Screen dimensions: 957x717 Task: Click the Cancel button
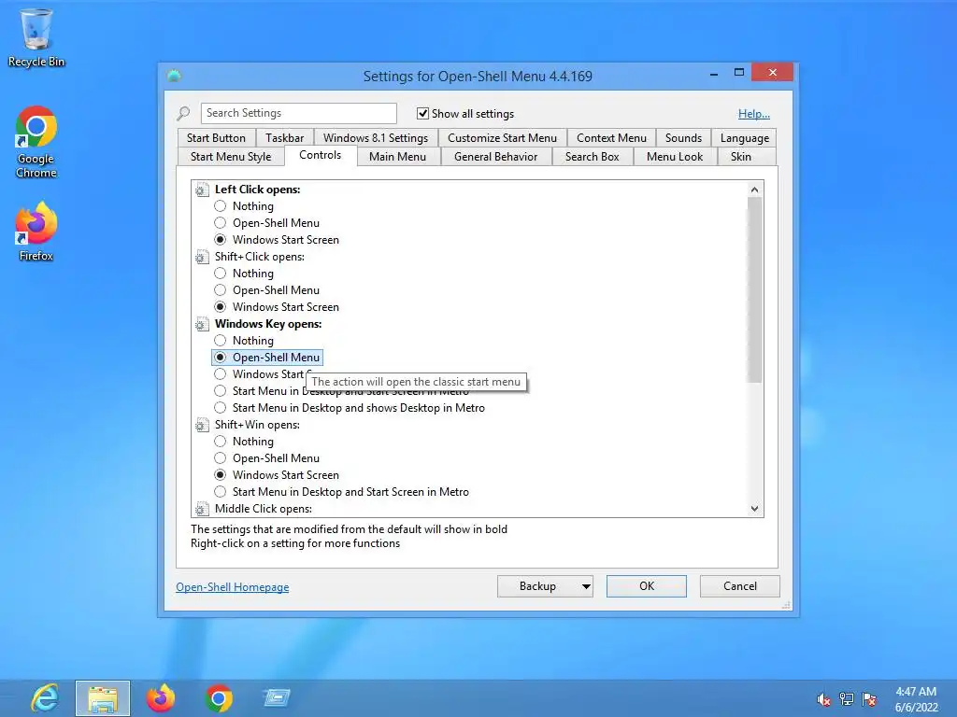[740, 586]
